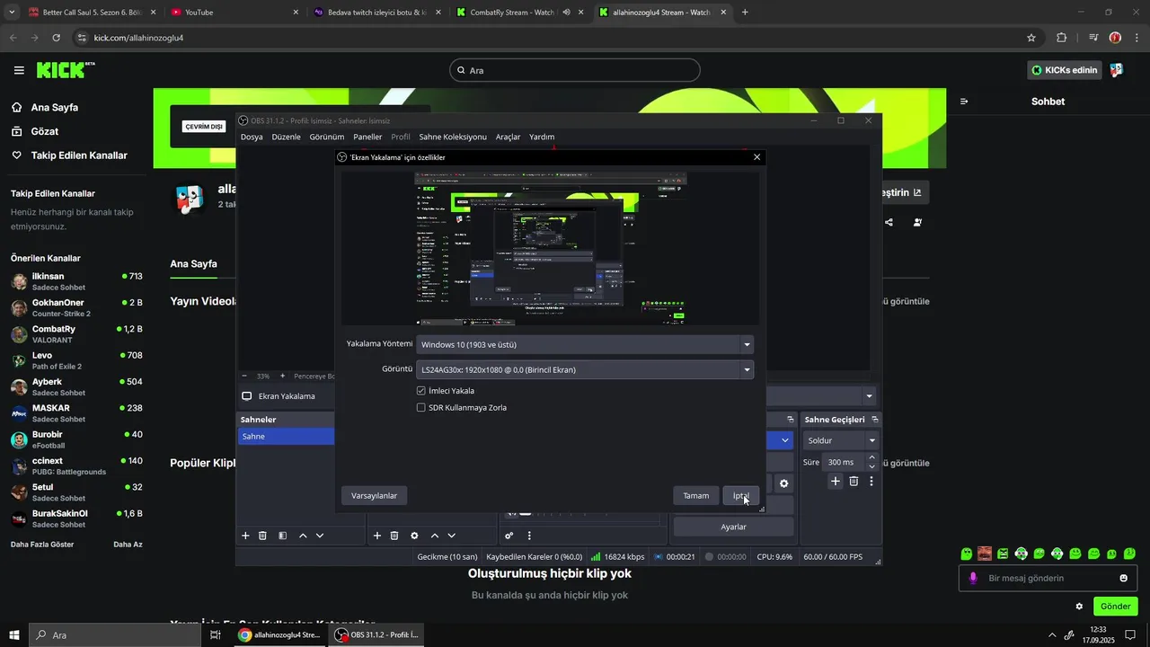Open transition properties three-dot menu

871,482
